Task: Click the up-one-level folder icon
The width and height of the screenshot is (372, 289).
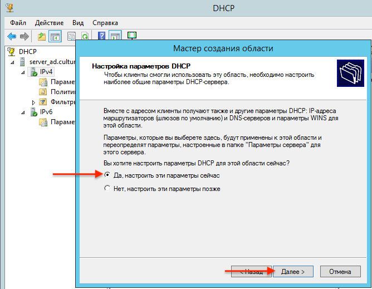Action: pyautogui.click(x=42, y=37)
